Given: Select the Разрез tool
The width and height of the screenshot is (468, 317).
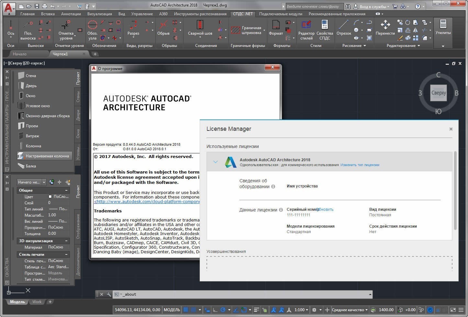Looking at the screenshot, I should [133, 28].
